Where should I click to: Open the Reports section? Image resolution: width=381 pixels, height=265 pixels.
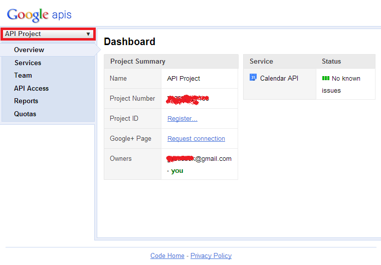click(26, 101)
